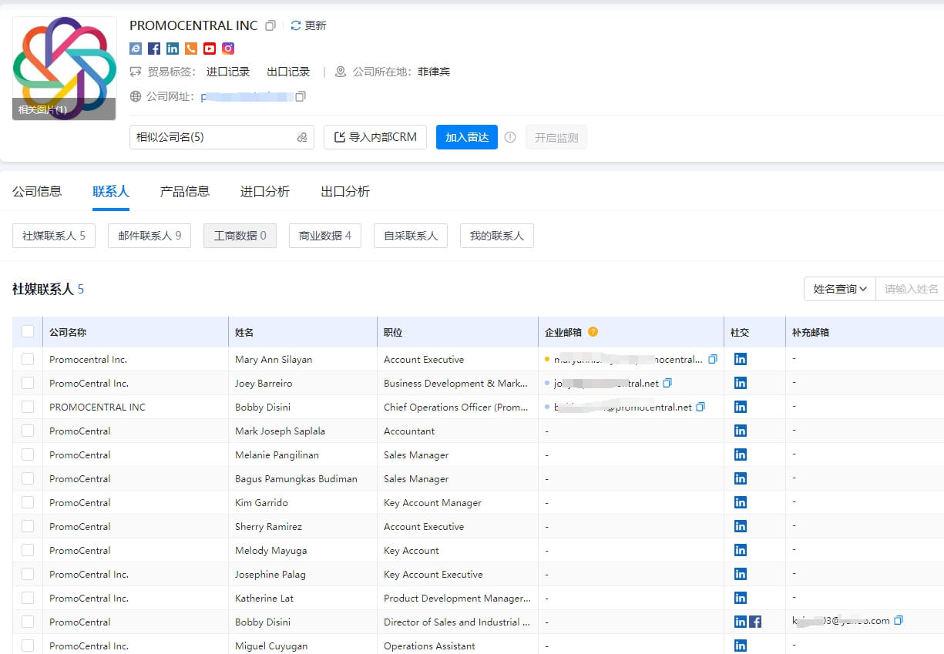
Task: Click the 更新 refresh button
Action: point(308,25)
